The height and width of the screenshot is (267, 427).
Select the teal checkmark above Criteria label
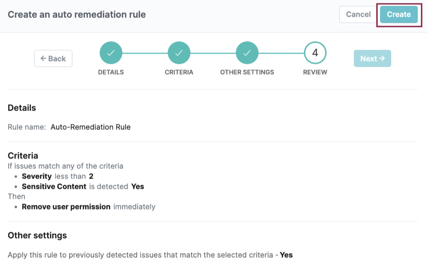click(179, 53)
